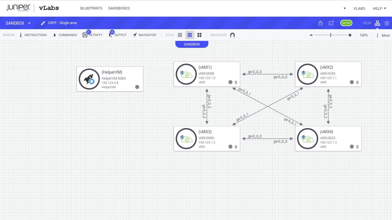Click the vMX3 router cloud icon
Viewport: 392px width, 220px height.
pos(186,139)
